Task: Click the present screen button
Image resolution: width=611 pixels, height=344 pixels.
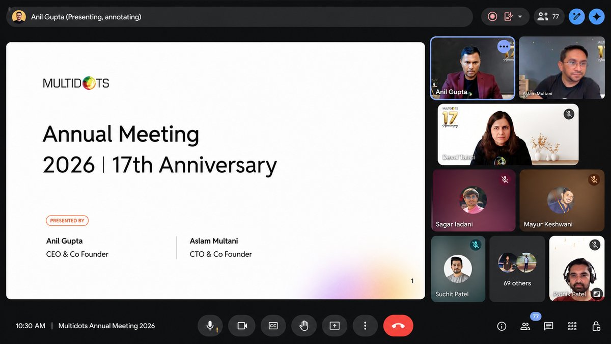Action: click(335, 326)
